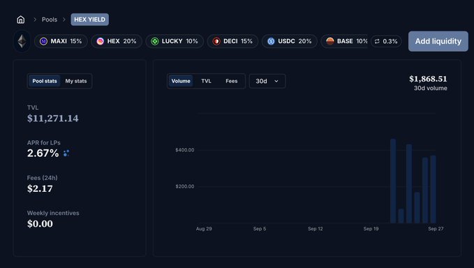Select the DECI token icon

click(216, 41)
